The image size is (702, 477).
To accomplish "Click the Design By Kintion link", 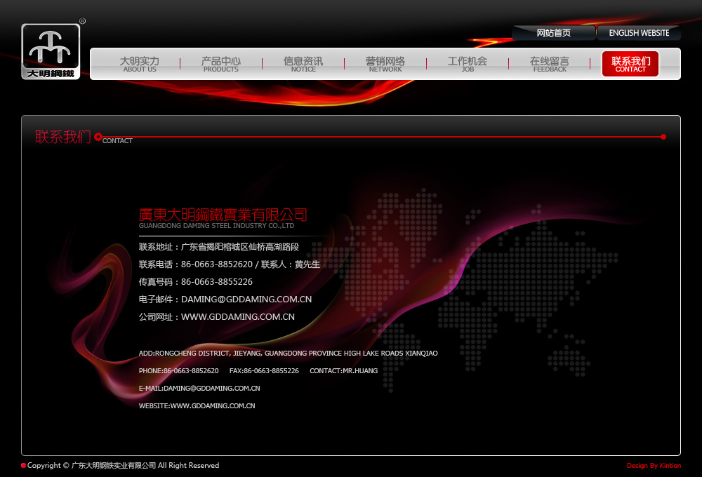I will pyautogui.click(x=654, y=465).
